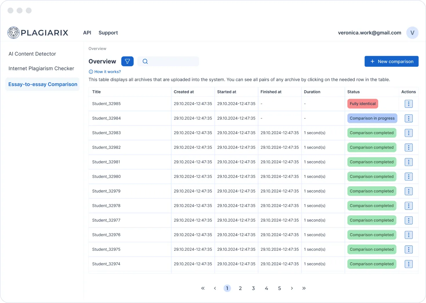Jump to first page with double-left chevron

pos(203,288)
